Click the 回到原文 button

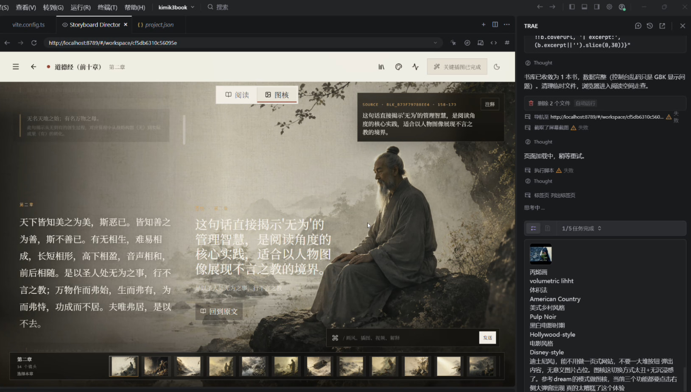tap(219, 311)
